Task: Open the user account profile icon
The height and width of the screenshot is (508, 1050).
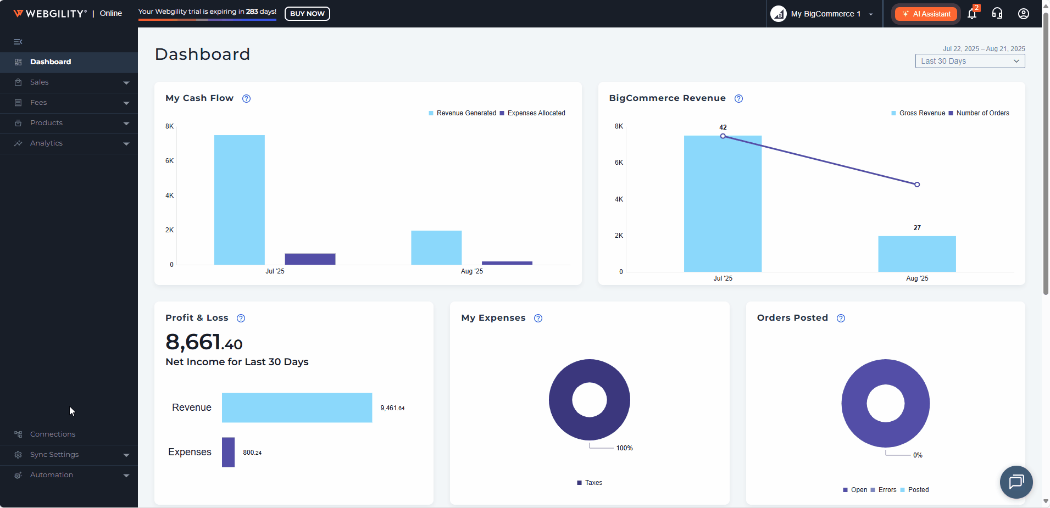Action: (1023, 14)
